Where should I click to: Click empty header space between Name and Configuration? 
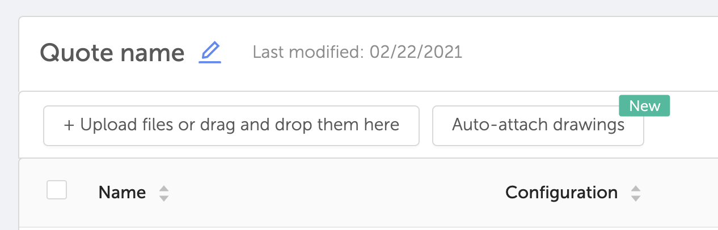click(x=335, y=193)
